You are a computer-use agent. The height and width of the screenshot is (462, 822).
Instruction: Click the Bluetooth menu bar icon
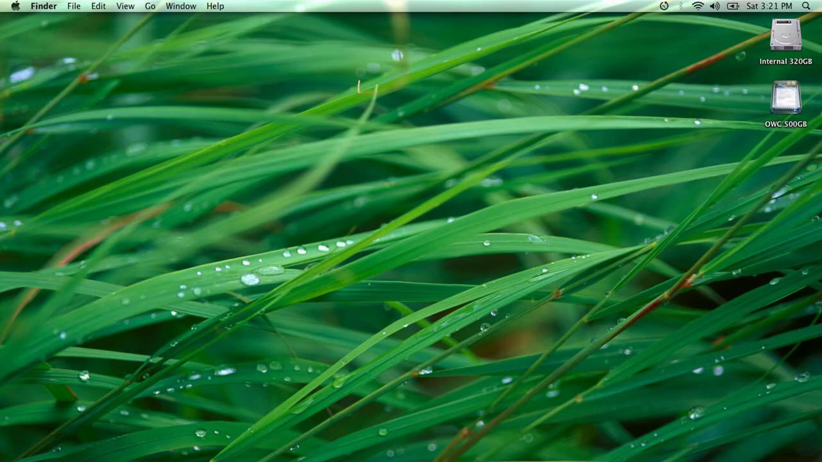point(681,6)
